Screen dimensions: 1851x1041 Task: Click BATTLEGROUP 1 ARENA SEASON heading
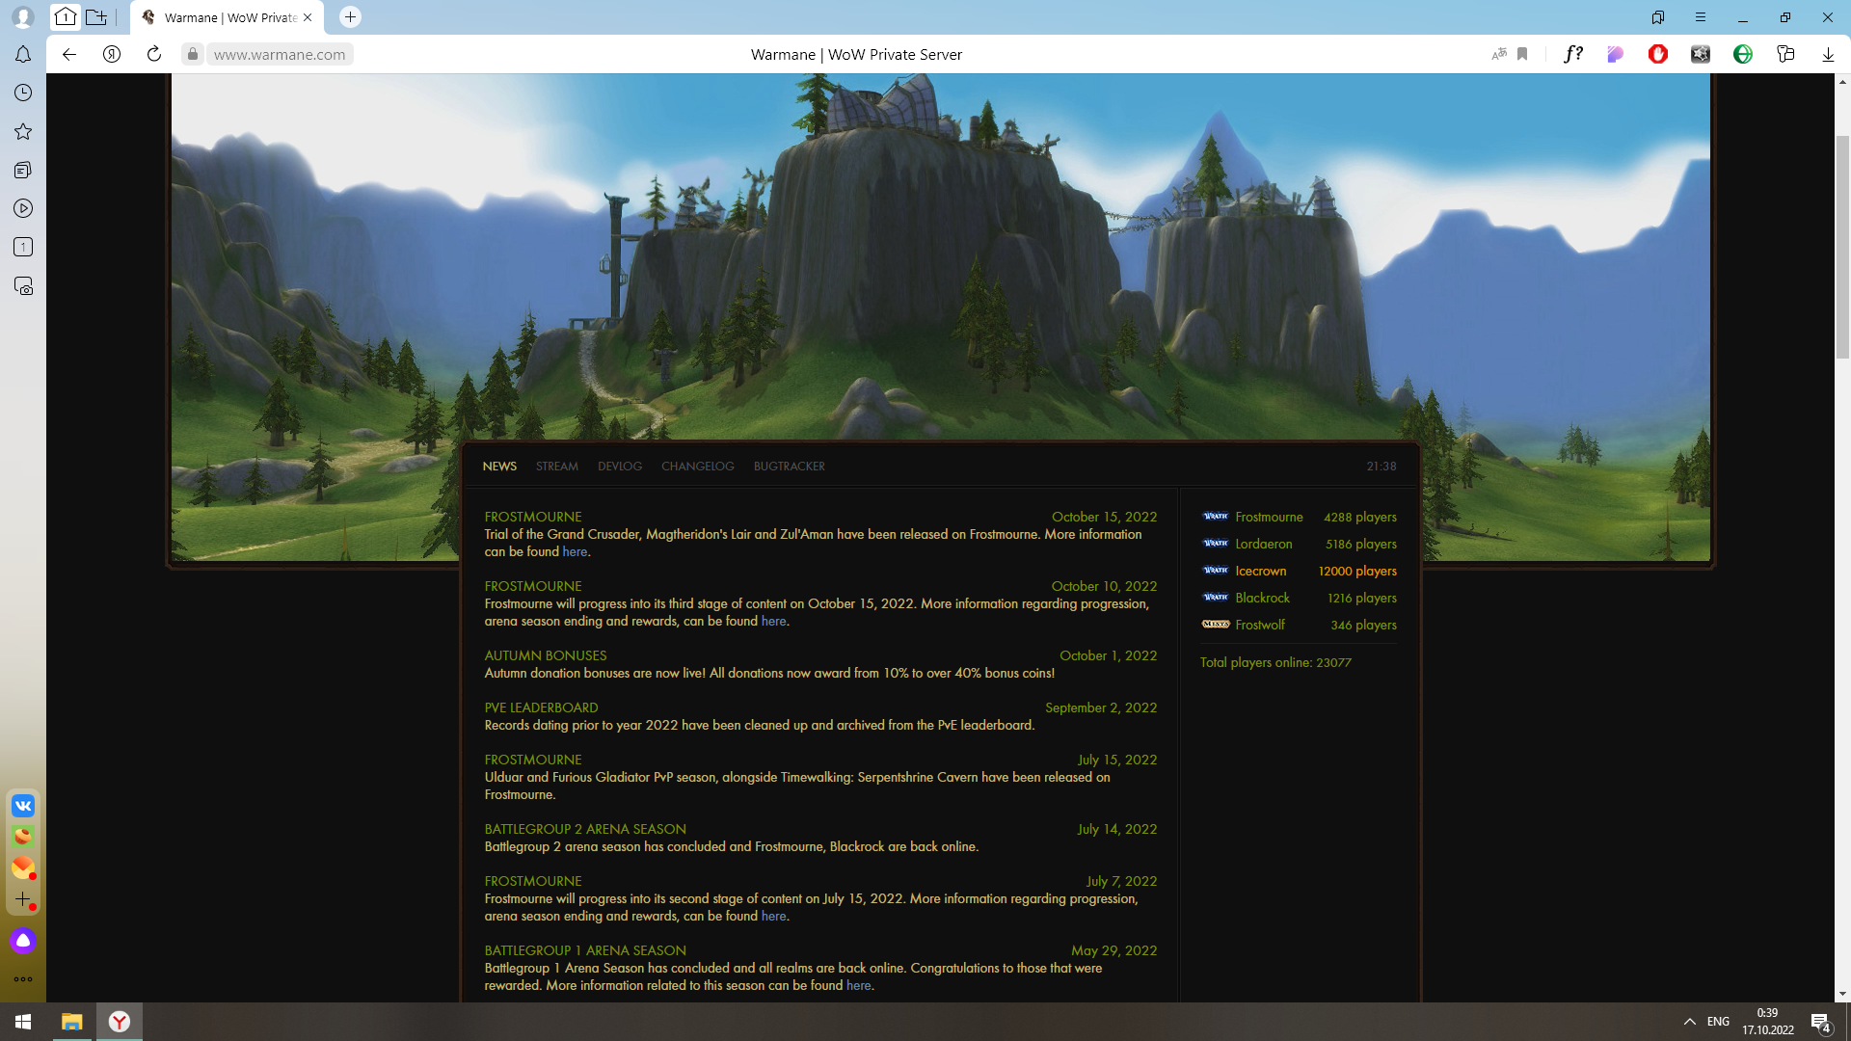pos(585,951)
